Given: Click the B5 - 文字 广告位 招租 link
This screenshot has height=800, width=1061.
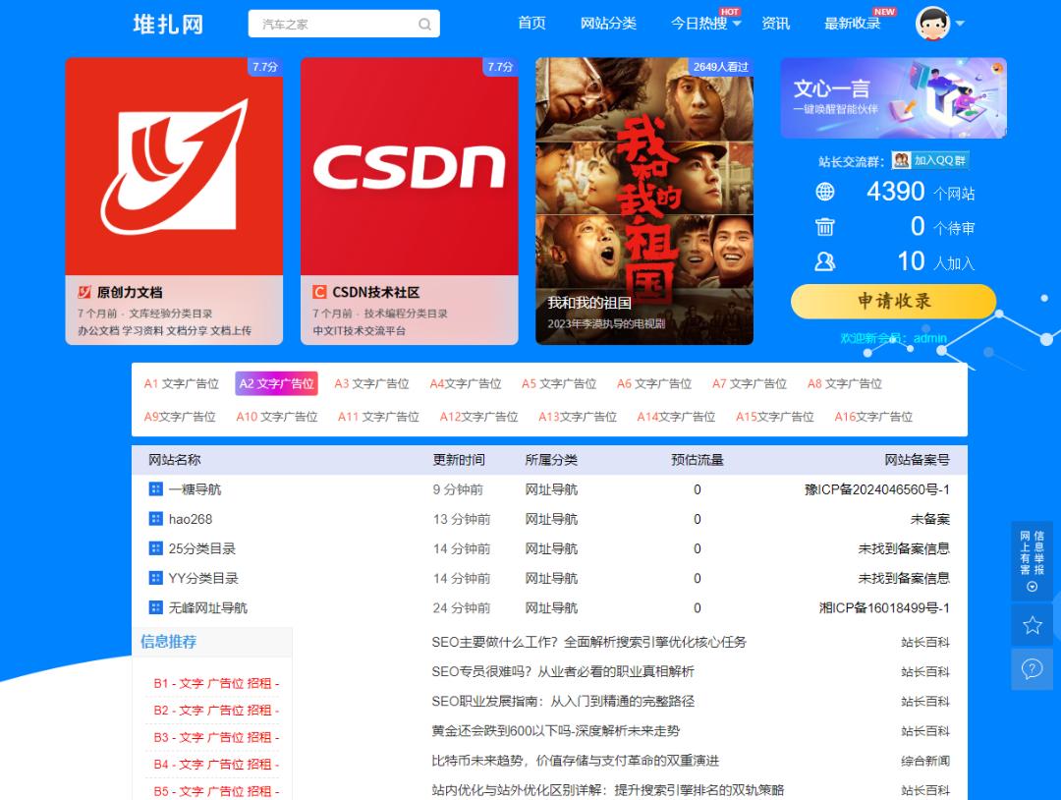Looking at the screenshot, I should pos(216,791).
